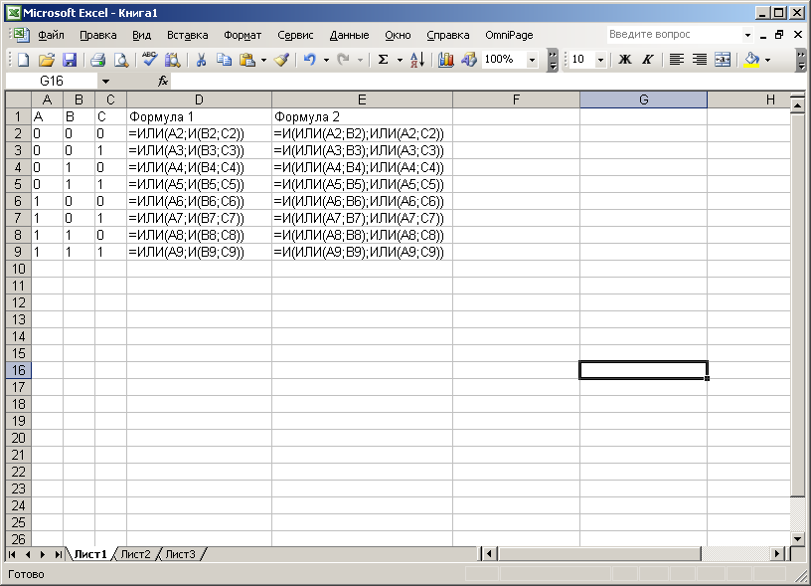Image resolution: width=811 pixels, height=586 pixels.
Task: Click the fx Insert Function button
Action: (162, 81)
